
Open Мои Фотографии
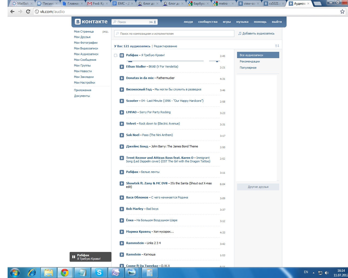(86, 43)
